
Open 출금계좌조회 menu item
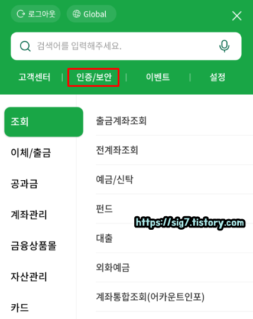(174, 121)
